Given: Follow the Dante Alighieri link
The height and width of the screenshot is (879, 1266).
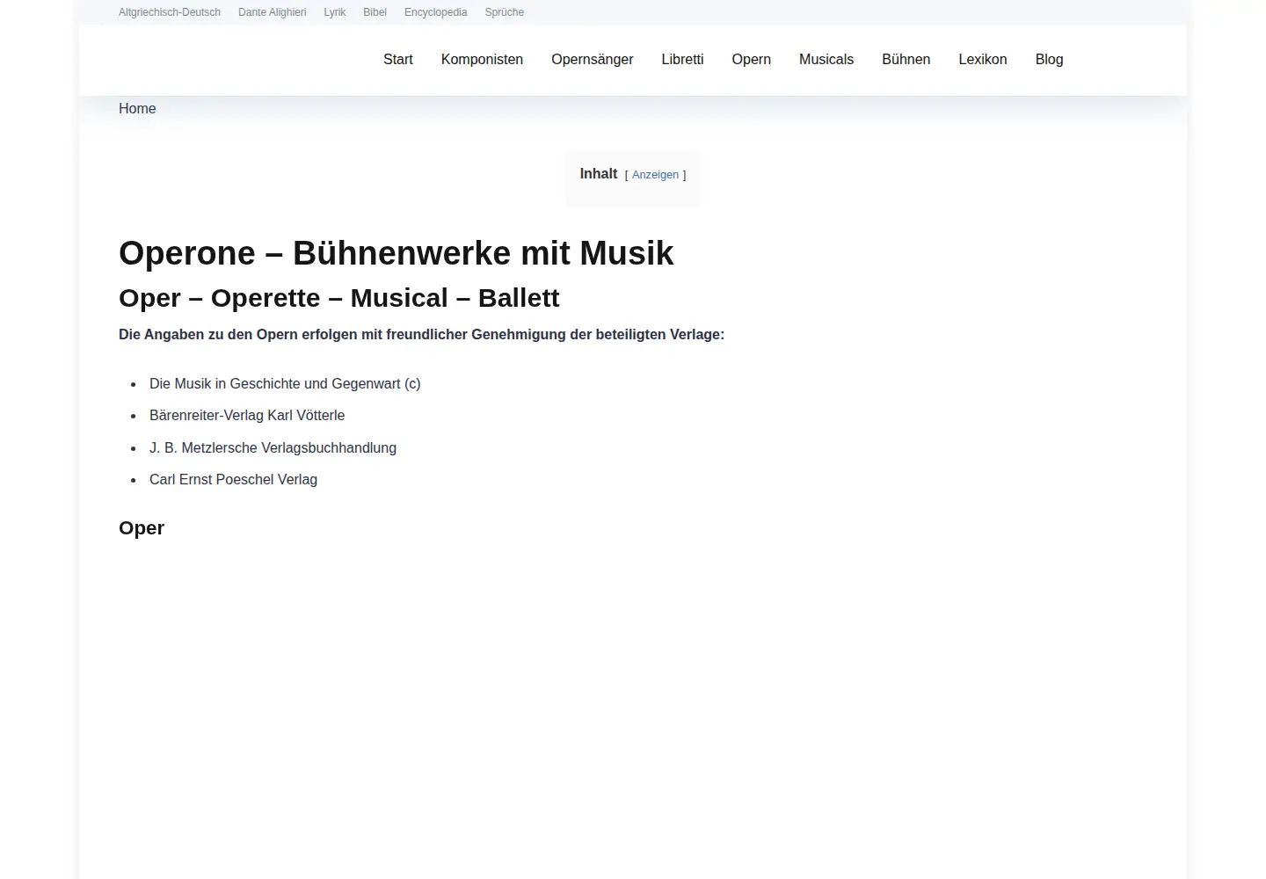Looking at the screenshot, I should point(272,12).
